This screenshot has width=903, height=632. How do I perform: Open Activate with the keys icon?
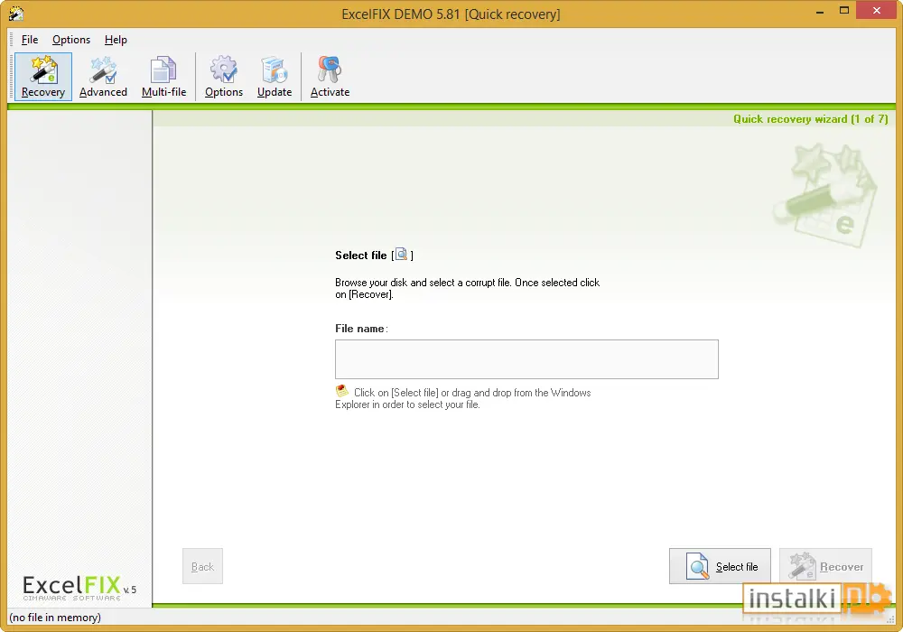330,77
